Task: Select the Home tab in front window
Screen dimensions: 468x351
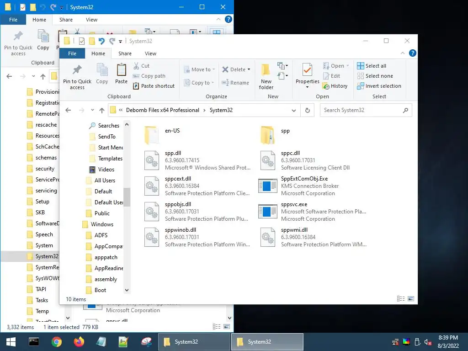Action: click(98, 53)
